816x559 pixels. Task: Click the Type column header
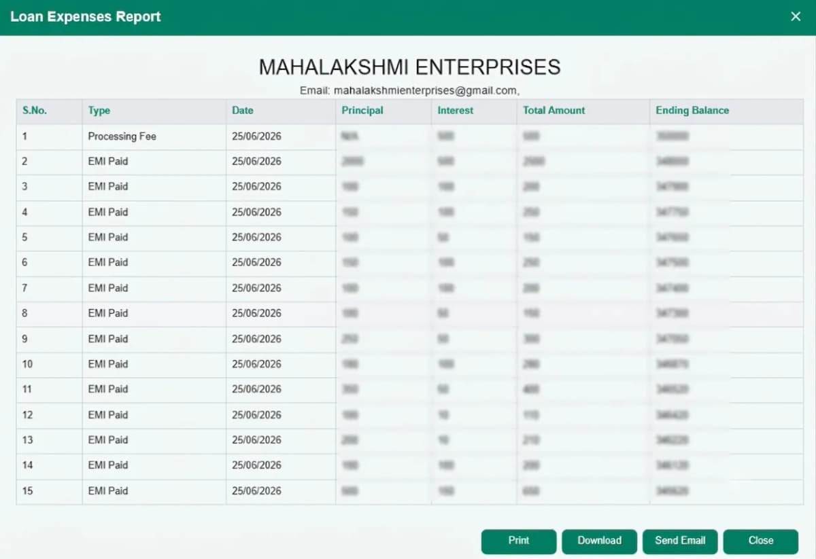(154, 111)
